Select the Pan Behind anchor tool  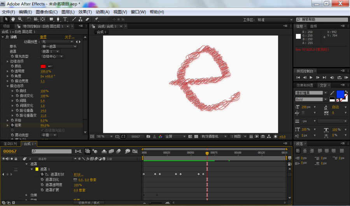[x=43, y=19]
